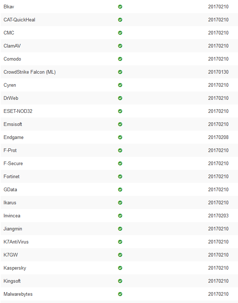
Task: Click the K7AntiVirus engine name
Action: 16,242
